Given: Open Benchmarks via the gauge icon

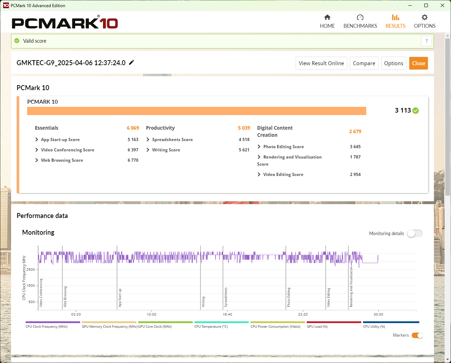Looking at the screenshot, I should pyautogui.click(x=360, y=17).
